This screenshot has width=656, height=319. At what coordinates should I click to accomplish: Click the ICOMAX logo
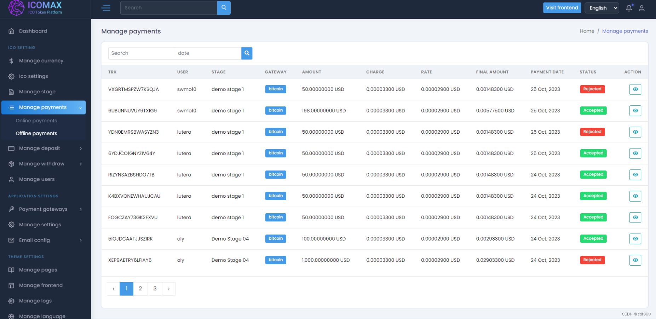[35, 8]
